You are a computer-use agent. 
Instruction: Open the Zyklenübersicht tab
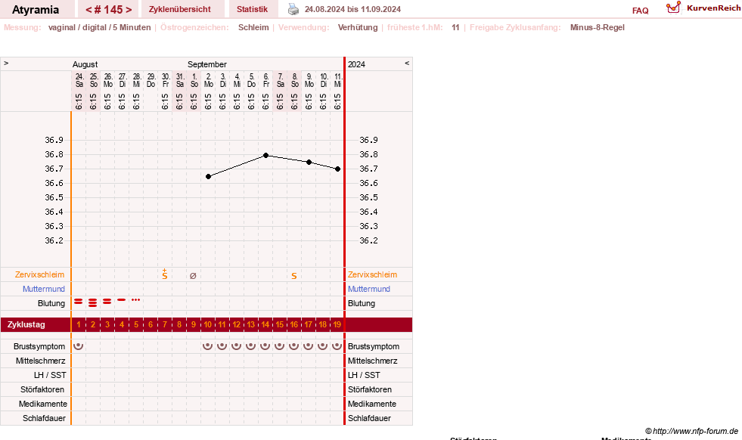[180, 10]
